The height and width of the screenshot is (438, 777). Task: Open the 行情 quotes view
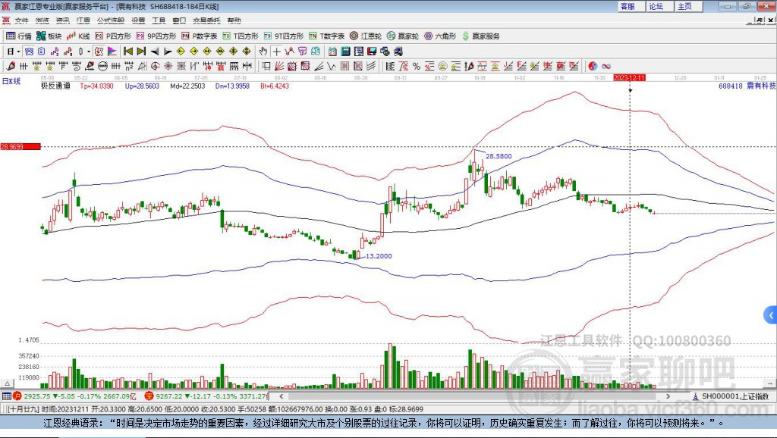[x=18, y=36]
